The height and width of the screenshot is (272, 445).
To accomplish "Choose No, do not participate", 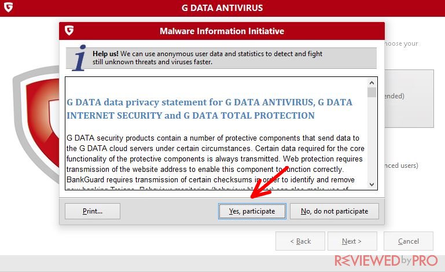I will pyautogui.click(x=334, y=211).
